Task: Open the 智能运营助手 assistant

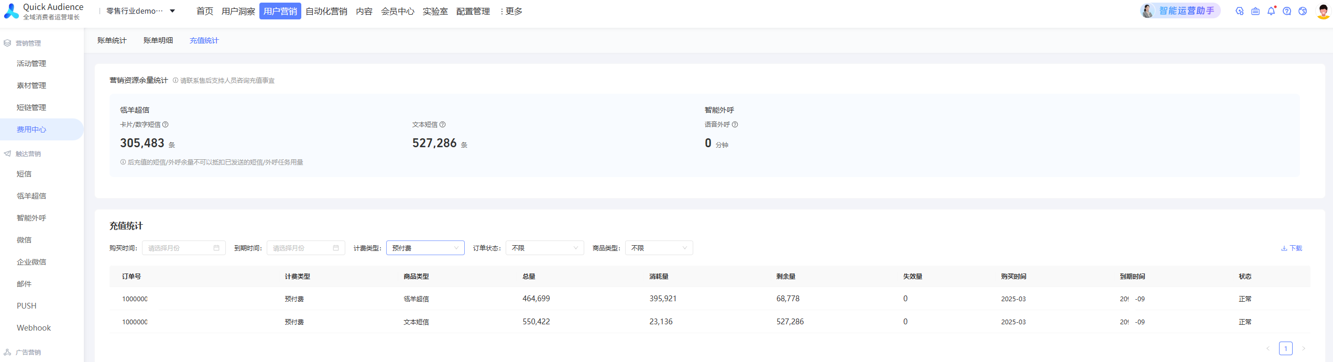Action: 1180,11
